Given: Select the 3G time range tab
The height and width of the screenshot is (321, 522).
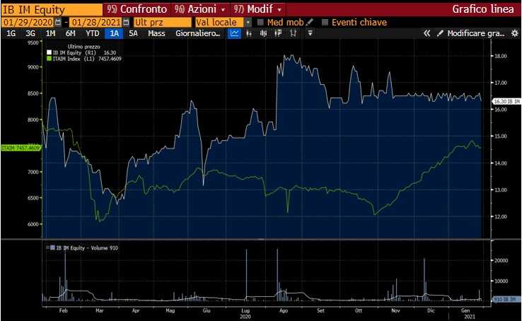Looking at the screenshot, I should tap(30, 33).
